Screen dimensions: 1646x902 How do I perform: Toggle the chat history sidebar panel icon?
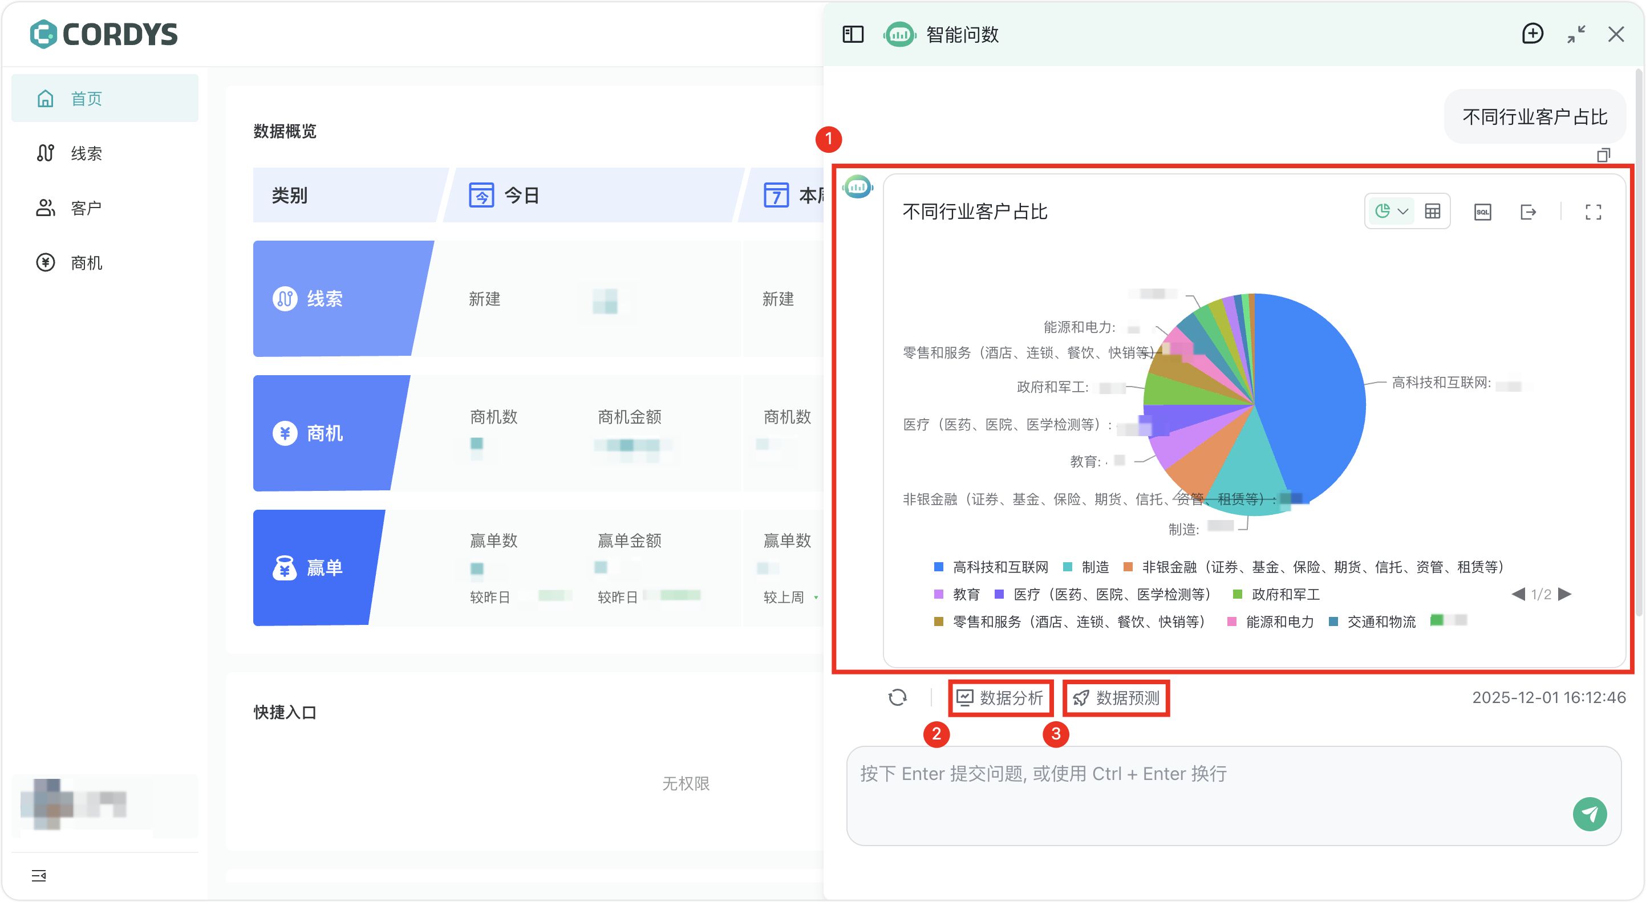853,35
